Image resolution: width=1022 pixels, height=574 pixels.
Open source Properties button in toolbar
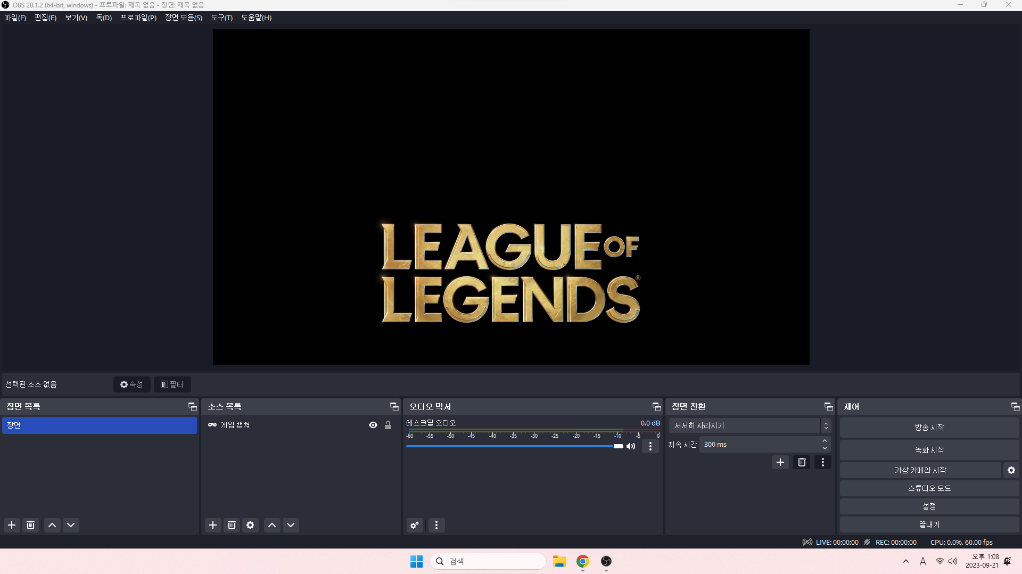click(132, 384)
